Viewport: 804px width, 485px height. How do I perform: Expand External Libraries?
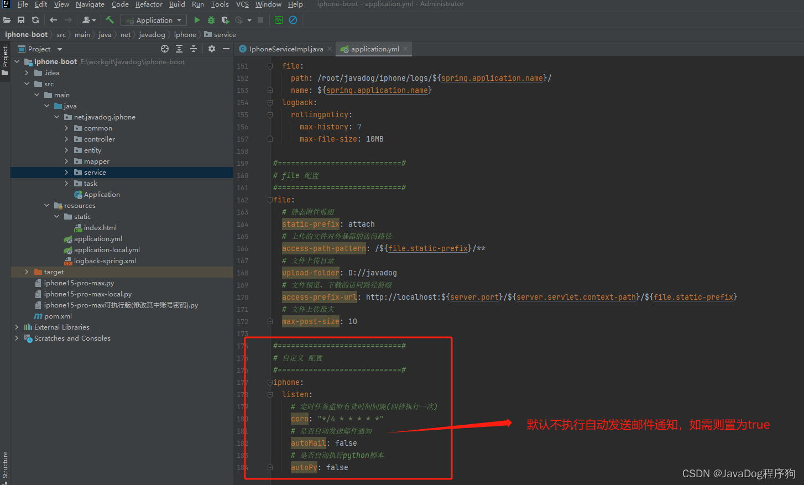(x=16, y=327)
